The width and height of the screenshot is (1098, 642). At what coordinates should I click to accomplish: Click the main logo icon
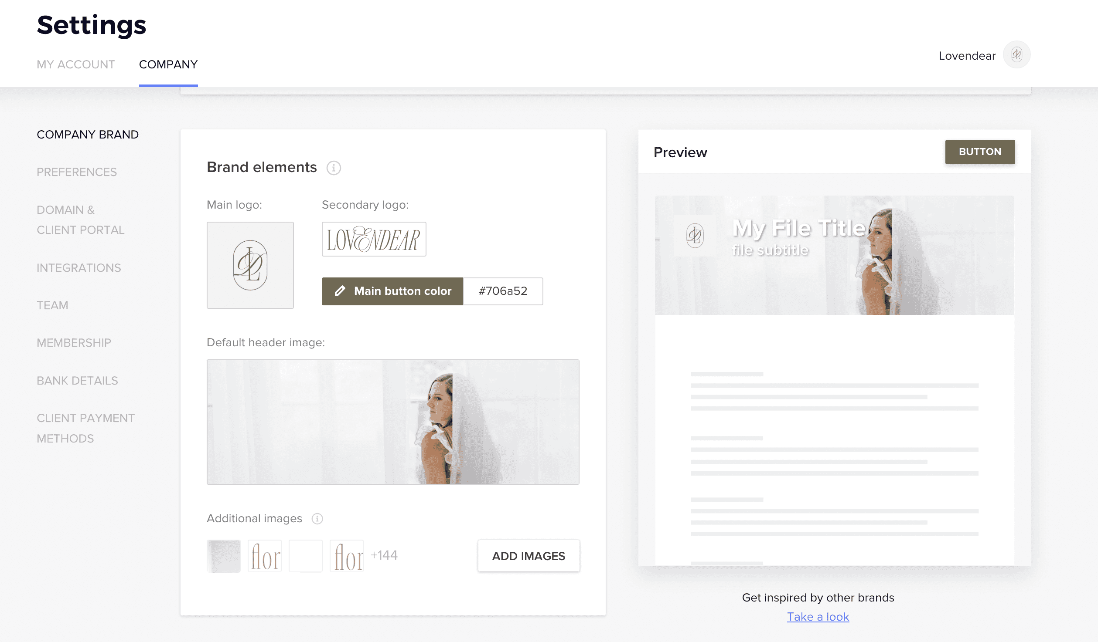pyautogui.click(x=250, y=265)
